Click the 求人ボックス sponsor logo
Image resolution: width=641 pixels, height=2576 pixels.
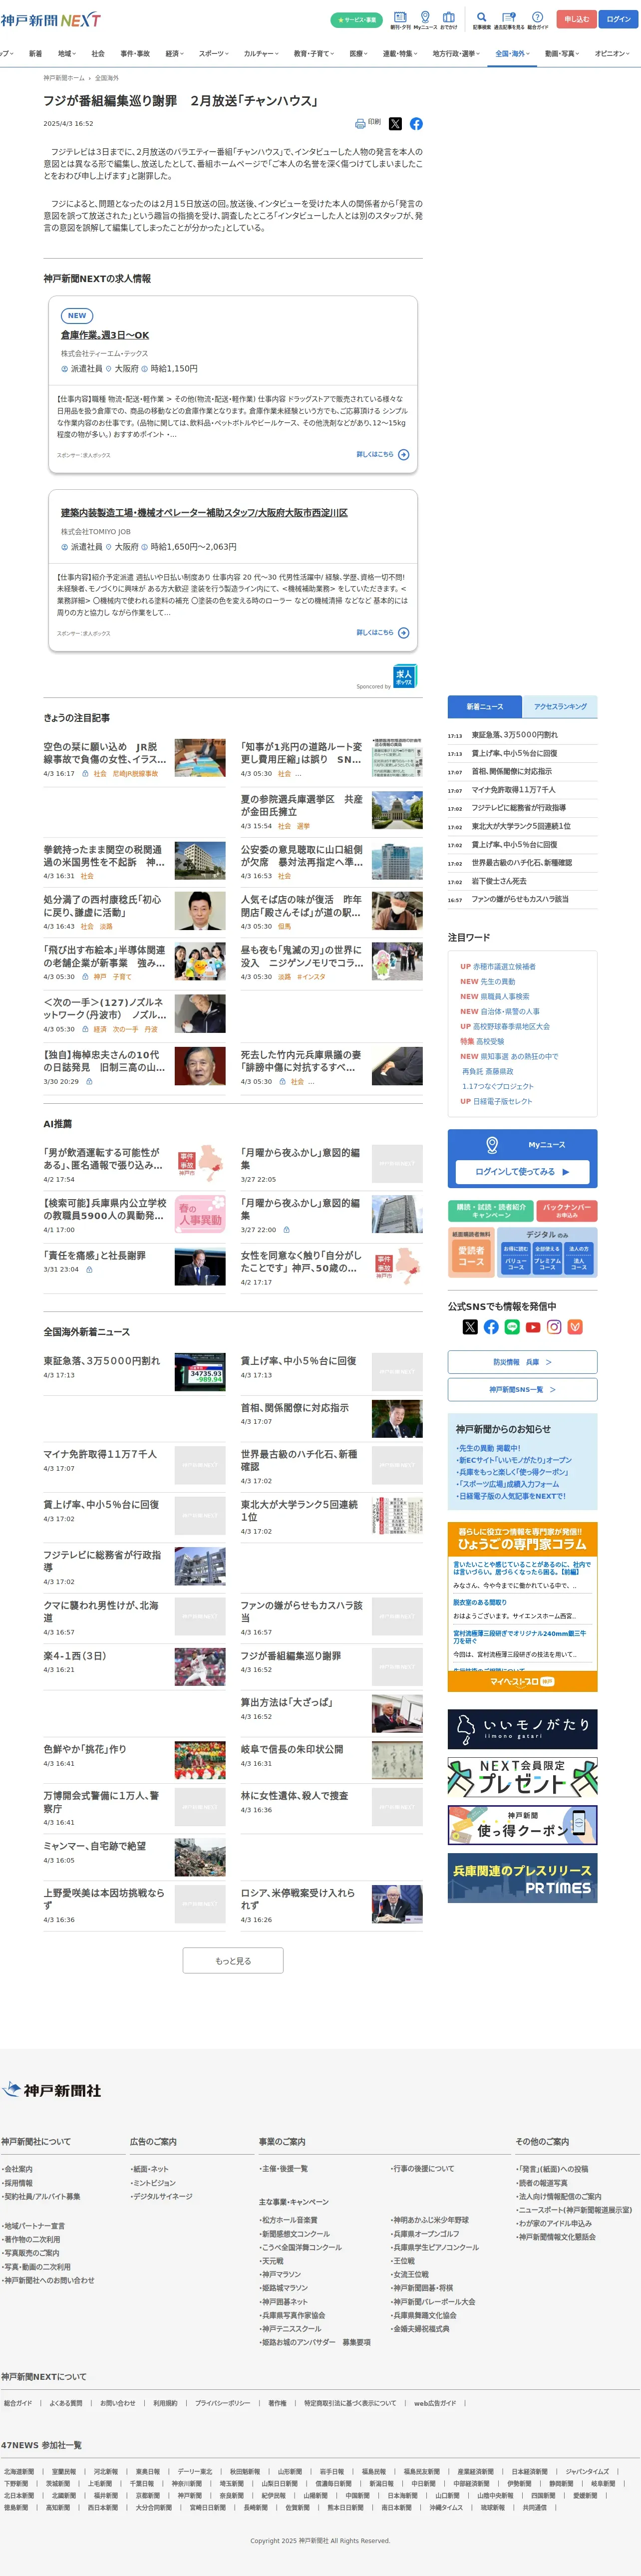click(404, 676)
